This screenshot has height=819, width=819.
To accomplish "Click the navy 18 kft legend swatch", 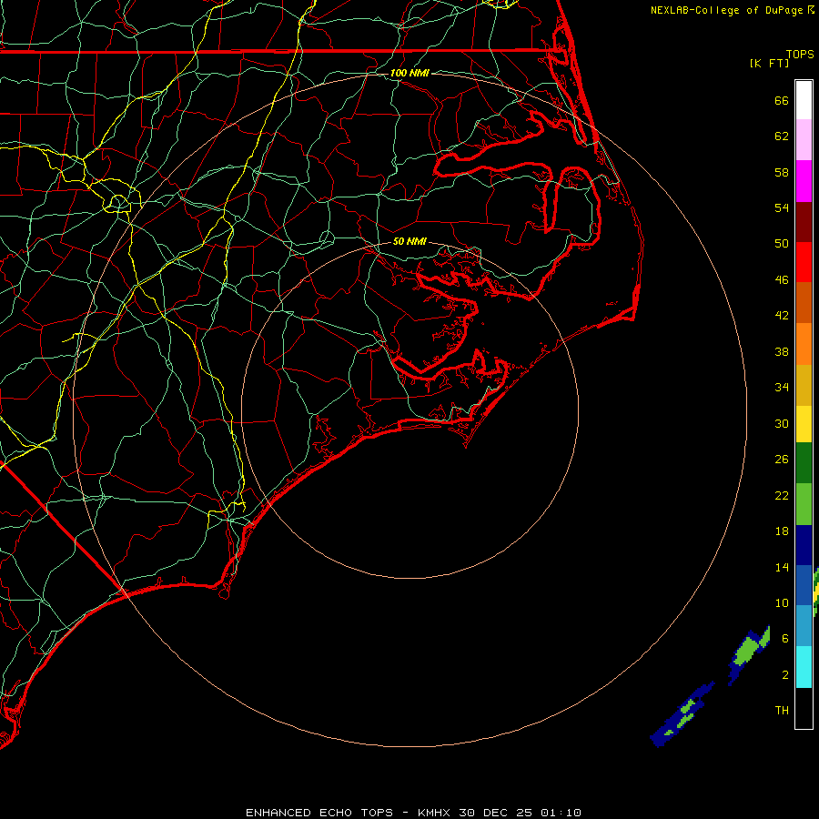I will tap(804, 545).
